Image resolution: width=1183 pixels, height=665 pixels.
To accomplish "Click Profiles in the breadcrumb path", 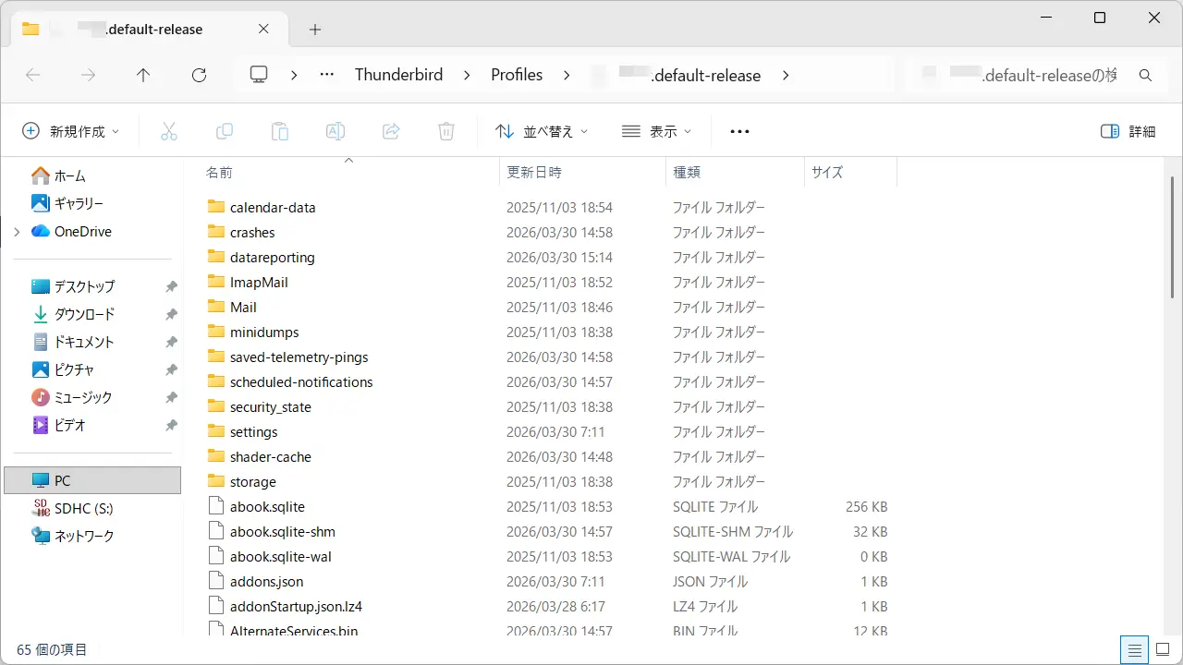I will pyautogui.click(x=517, y=76).
